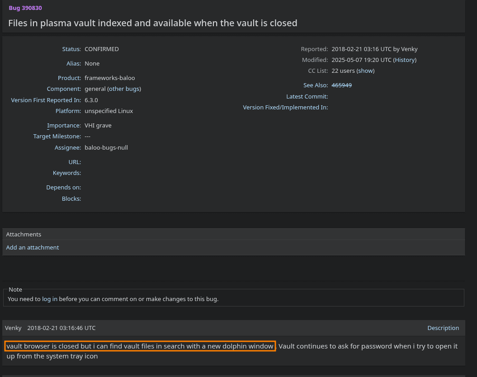The height and width of the screenshot is (377, 477).
Task: Click the Product field label
Action: (x=69, y=78)
